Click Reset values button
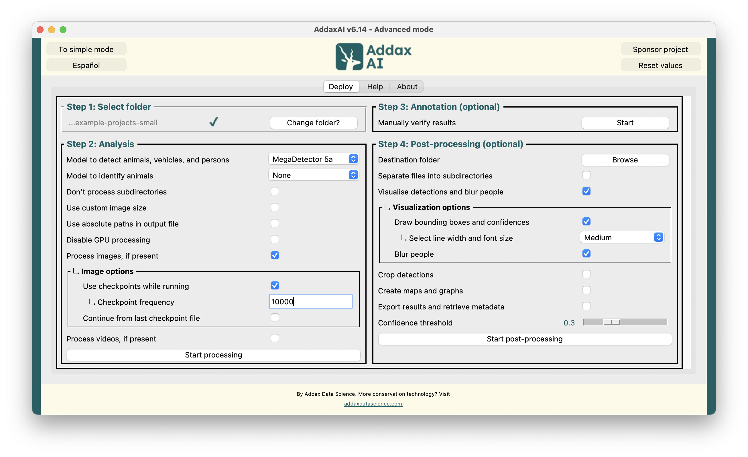Image resolution: width=748 pixels, height=457 pixels. pyautogui.click(x=660, y=65)
